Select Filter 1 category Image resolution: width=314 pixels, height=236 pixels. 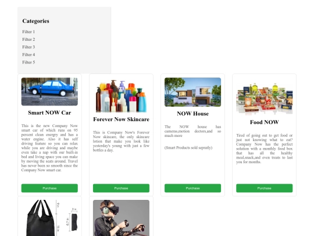pos(28,31)
